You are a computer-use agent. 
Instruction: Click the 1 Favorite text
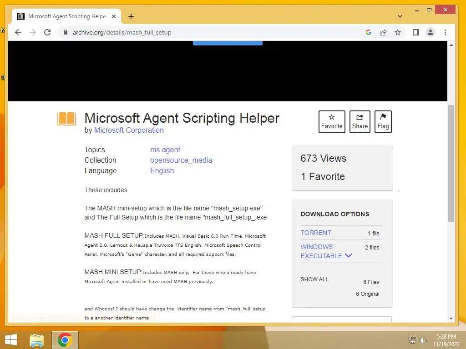click(x=323, y=177)
